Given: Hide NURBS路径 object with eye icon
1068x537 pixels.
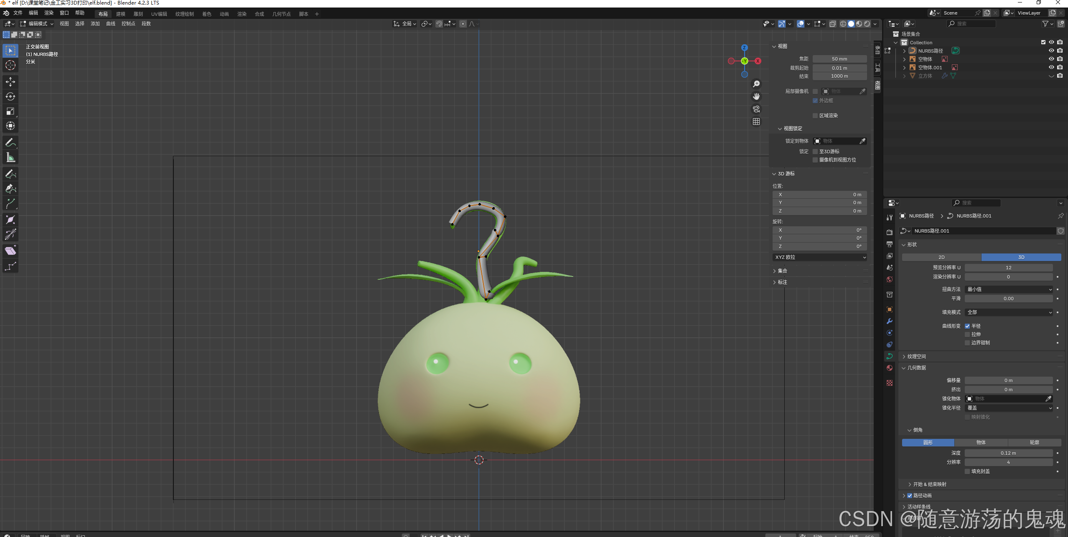Looking at the screenshot, I should click(x=1051, y=51).
